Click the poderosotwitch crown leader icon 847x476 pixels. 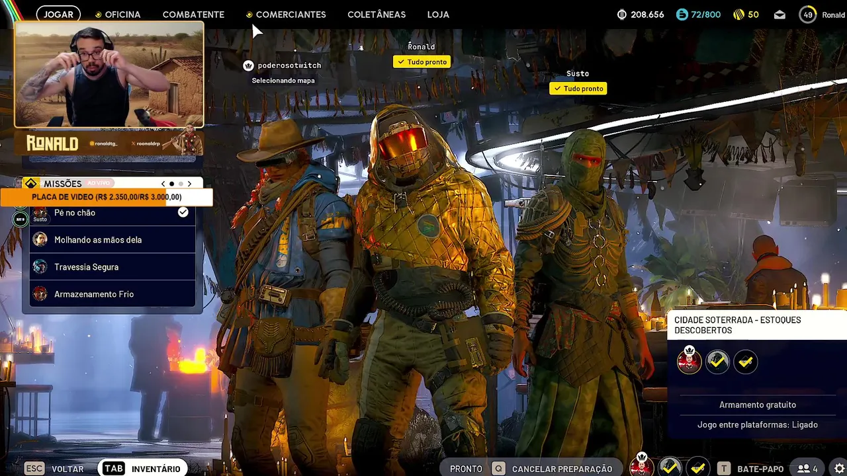(x=248, y=65)
